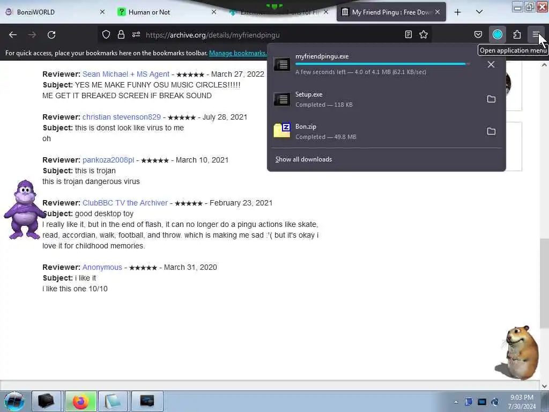549x412 pixels.
Task: Open the downloads button in toolbar
Action: 498,35
